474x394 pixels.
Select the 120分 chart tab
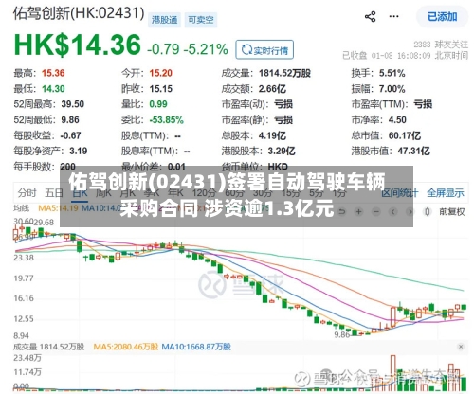coord(204,192)
